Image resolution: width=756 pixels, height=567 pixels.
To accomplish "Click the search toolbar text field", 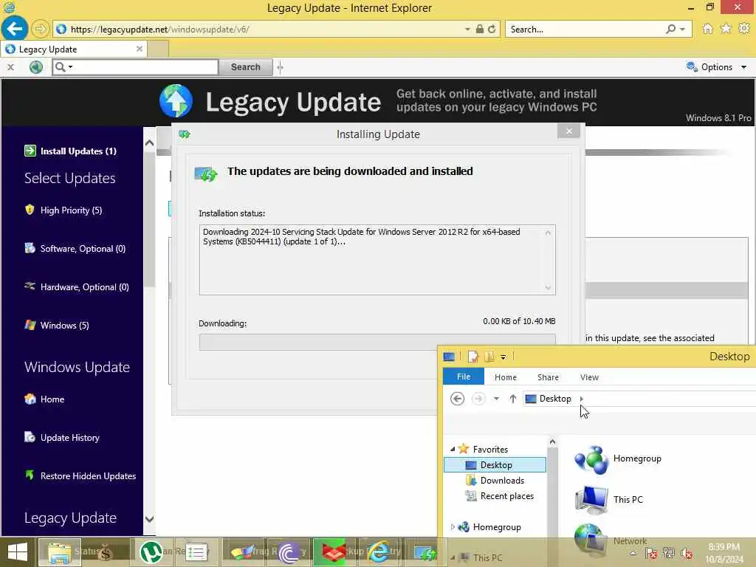I will pos(146,67).
